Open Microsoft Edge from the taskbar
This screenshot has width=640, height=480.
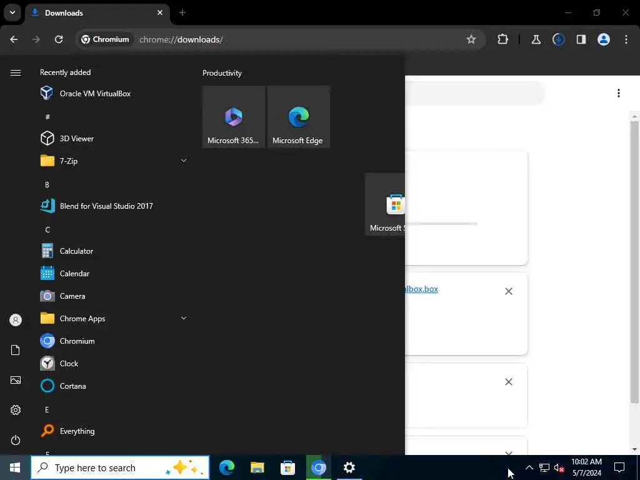(227, 467)
